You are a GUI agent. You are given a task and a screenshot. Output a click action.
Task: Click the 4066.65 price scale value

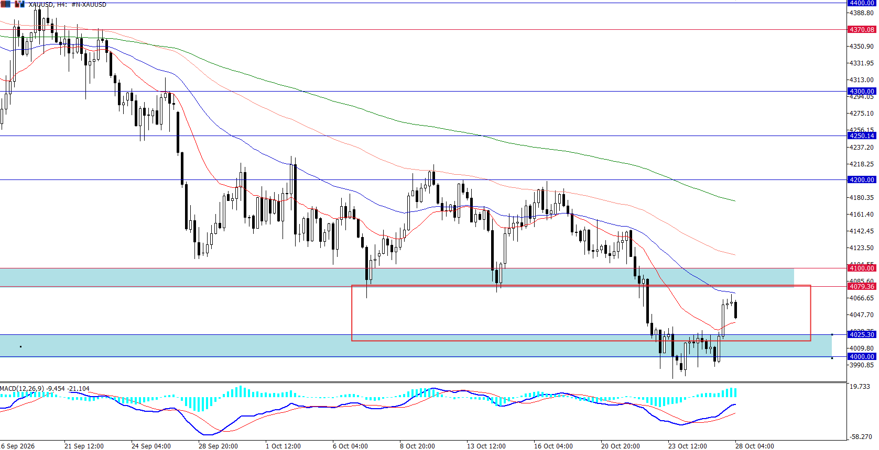[x=862, y=298]
